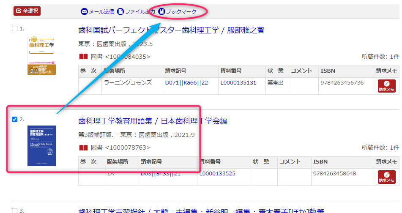Click the blue cover of book 2

41,145
